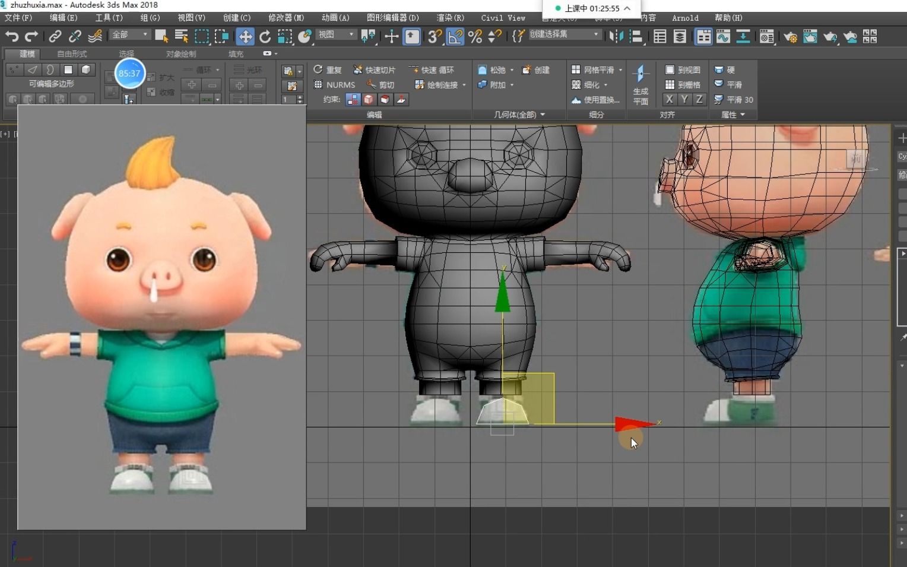Expand the 几何体(全部) panel arrow
Screen dimensions: 907x567
click(543, 115)
